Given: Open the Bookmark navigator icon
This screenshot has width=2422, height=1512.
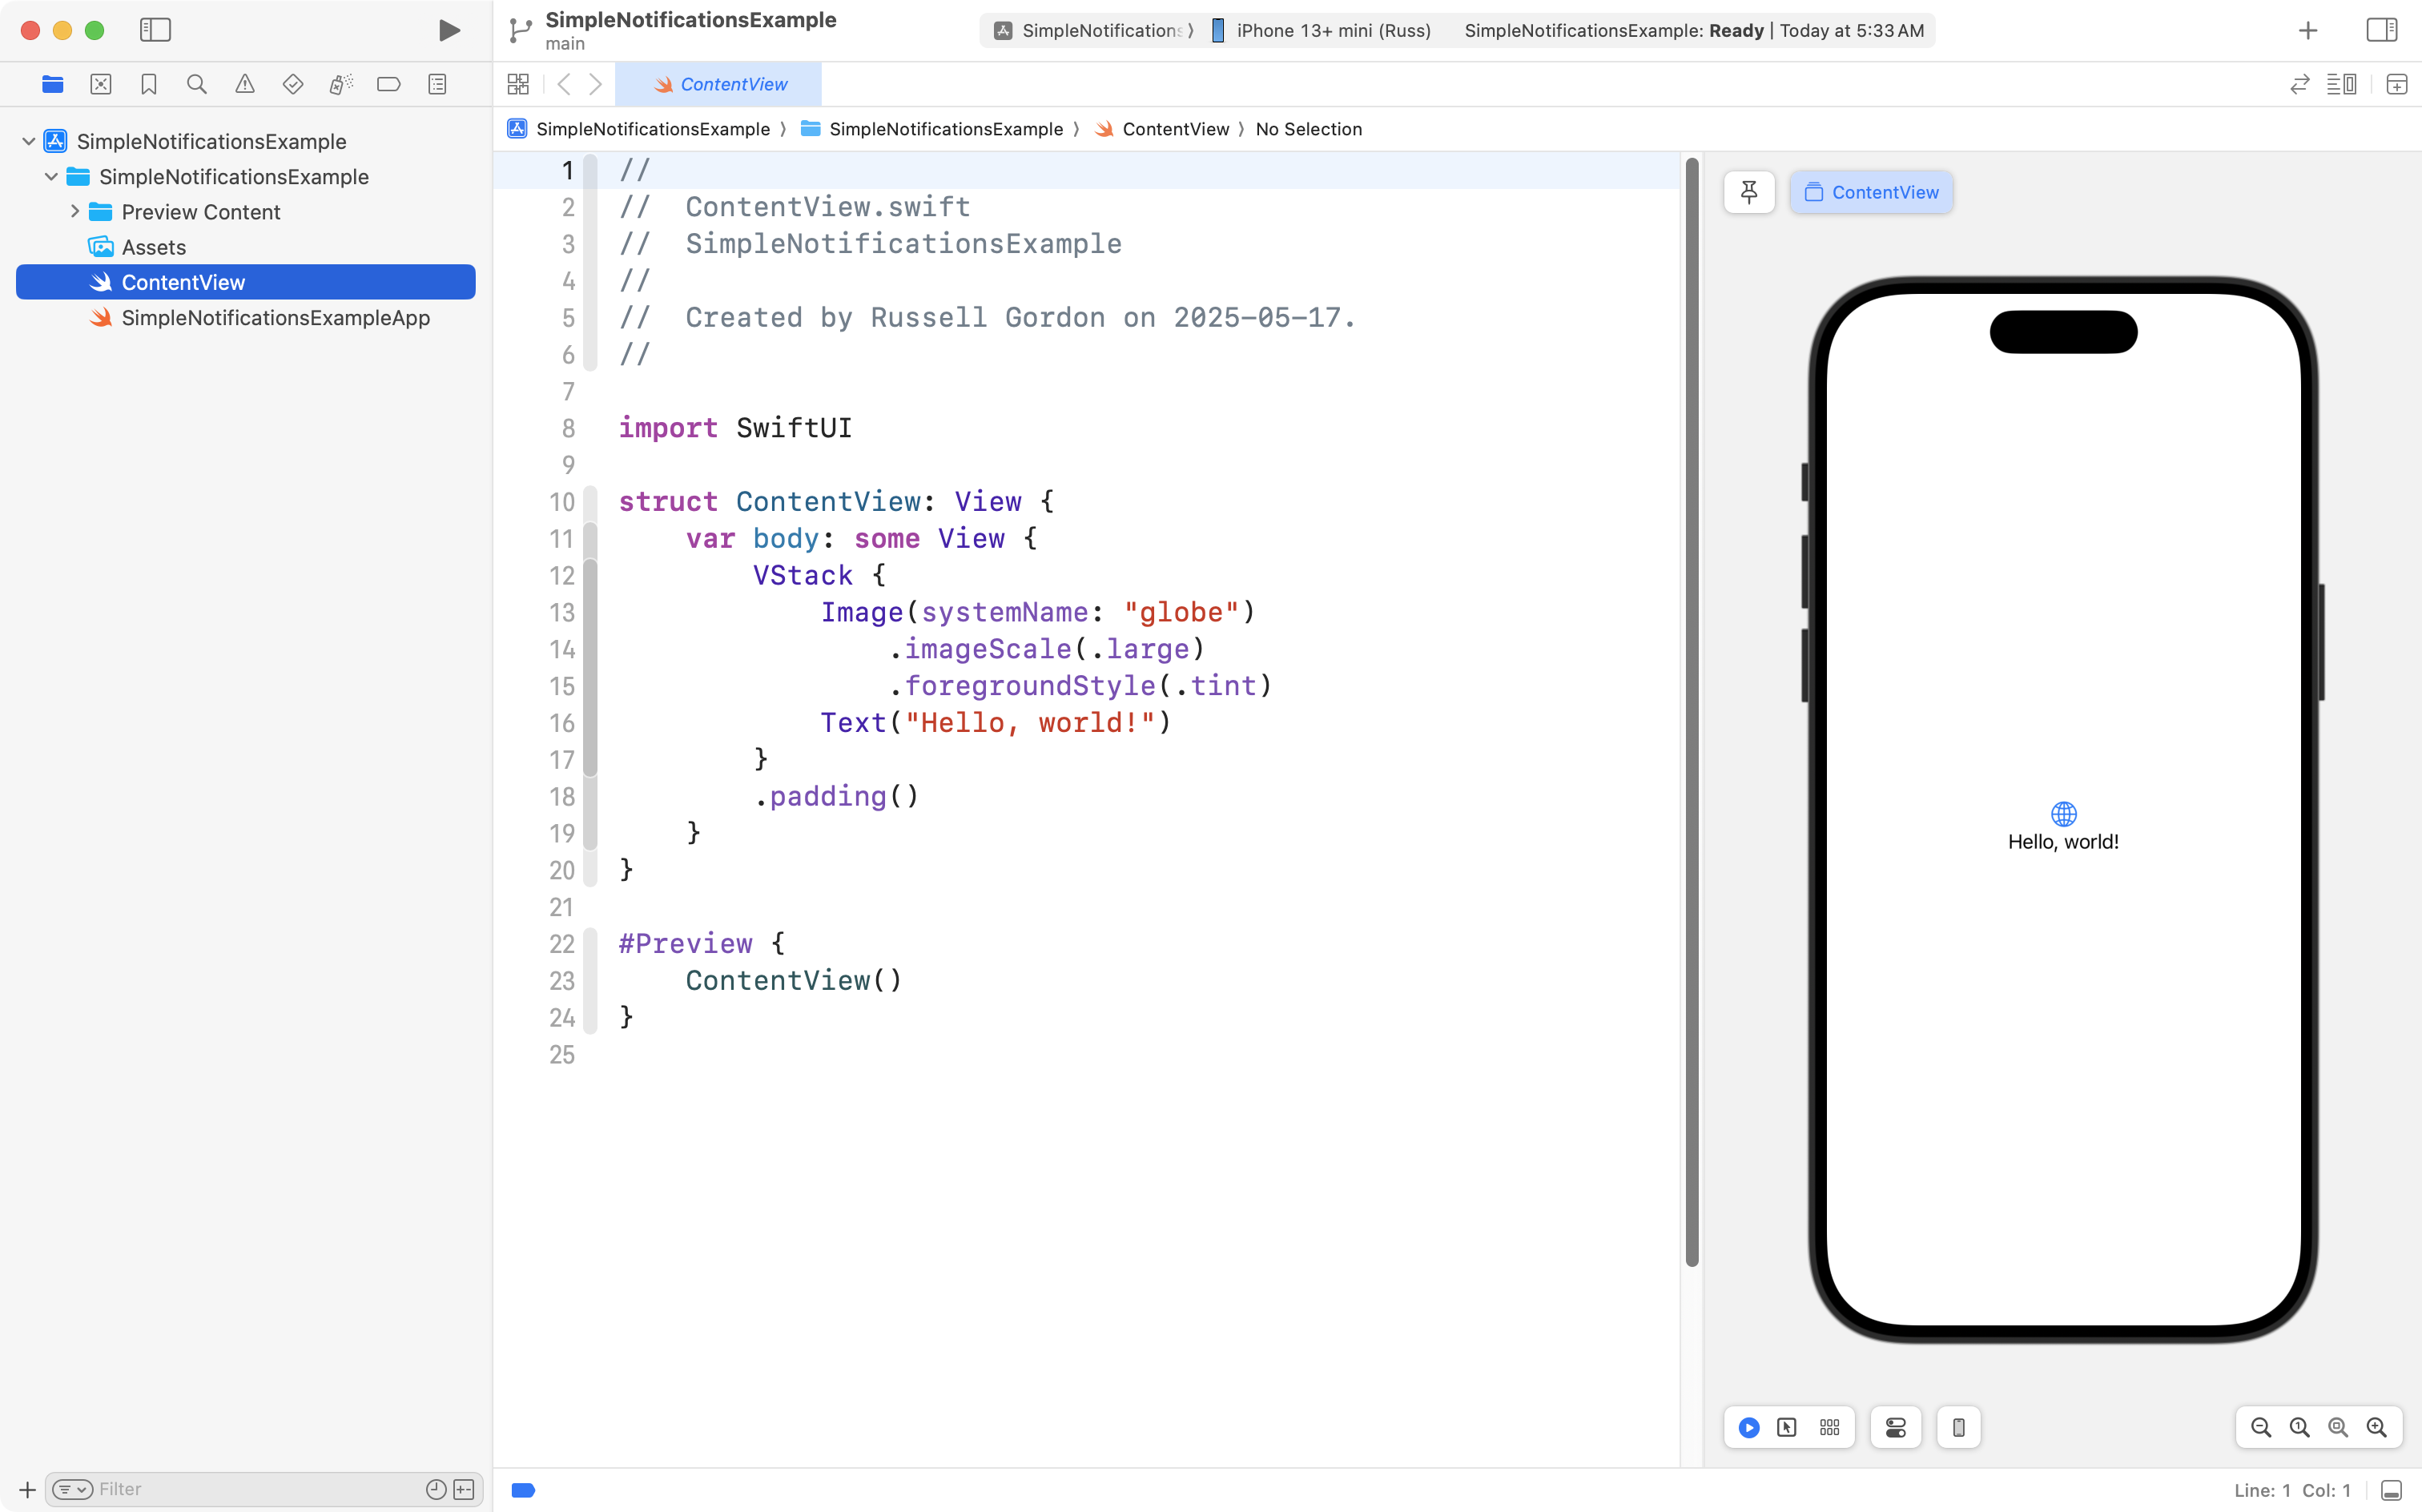Looking at the screenshot, I should [148, 84].
